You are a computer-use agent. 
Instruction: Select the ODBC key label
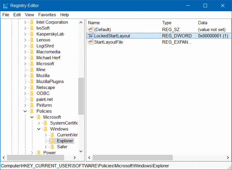point(43,93)
